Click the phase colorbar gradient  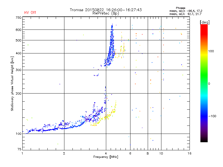(x=204, y=83)
